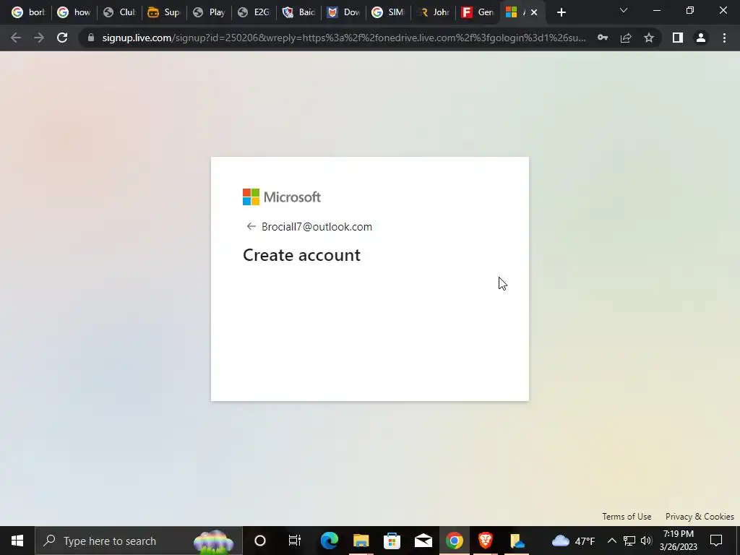Show hidden system tray icons

[611, 541]
